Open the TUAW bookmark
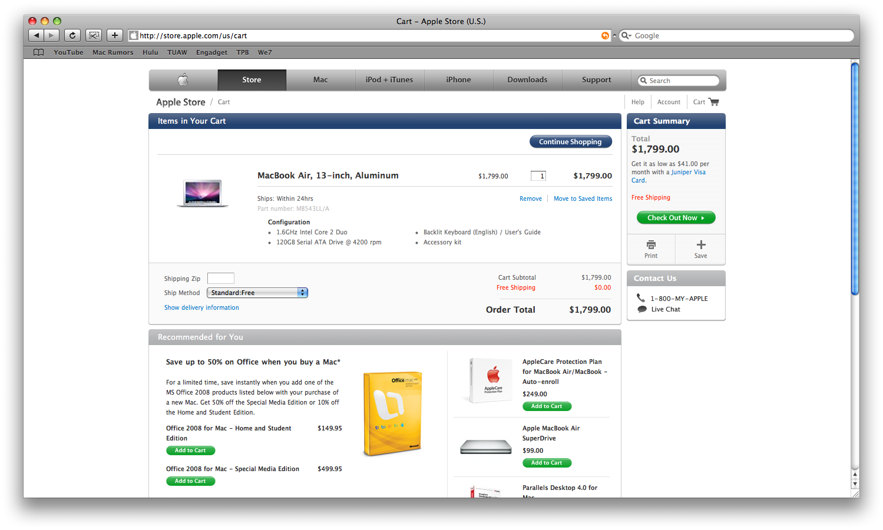The height and width of the screenshot is (530, 883). point(177,52)
